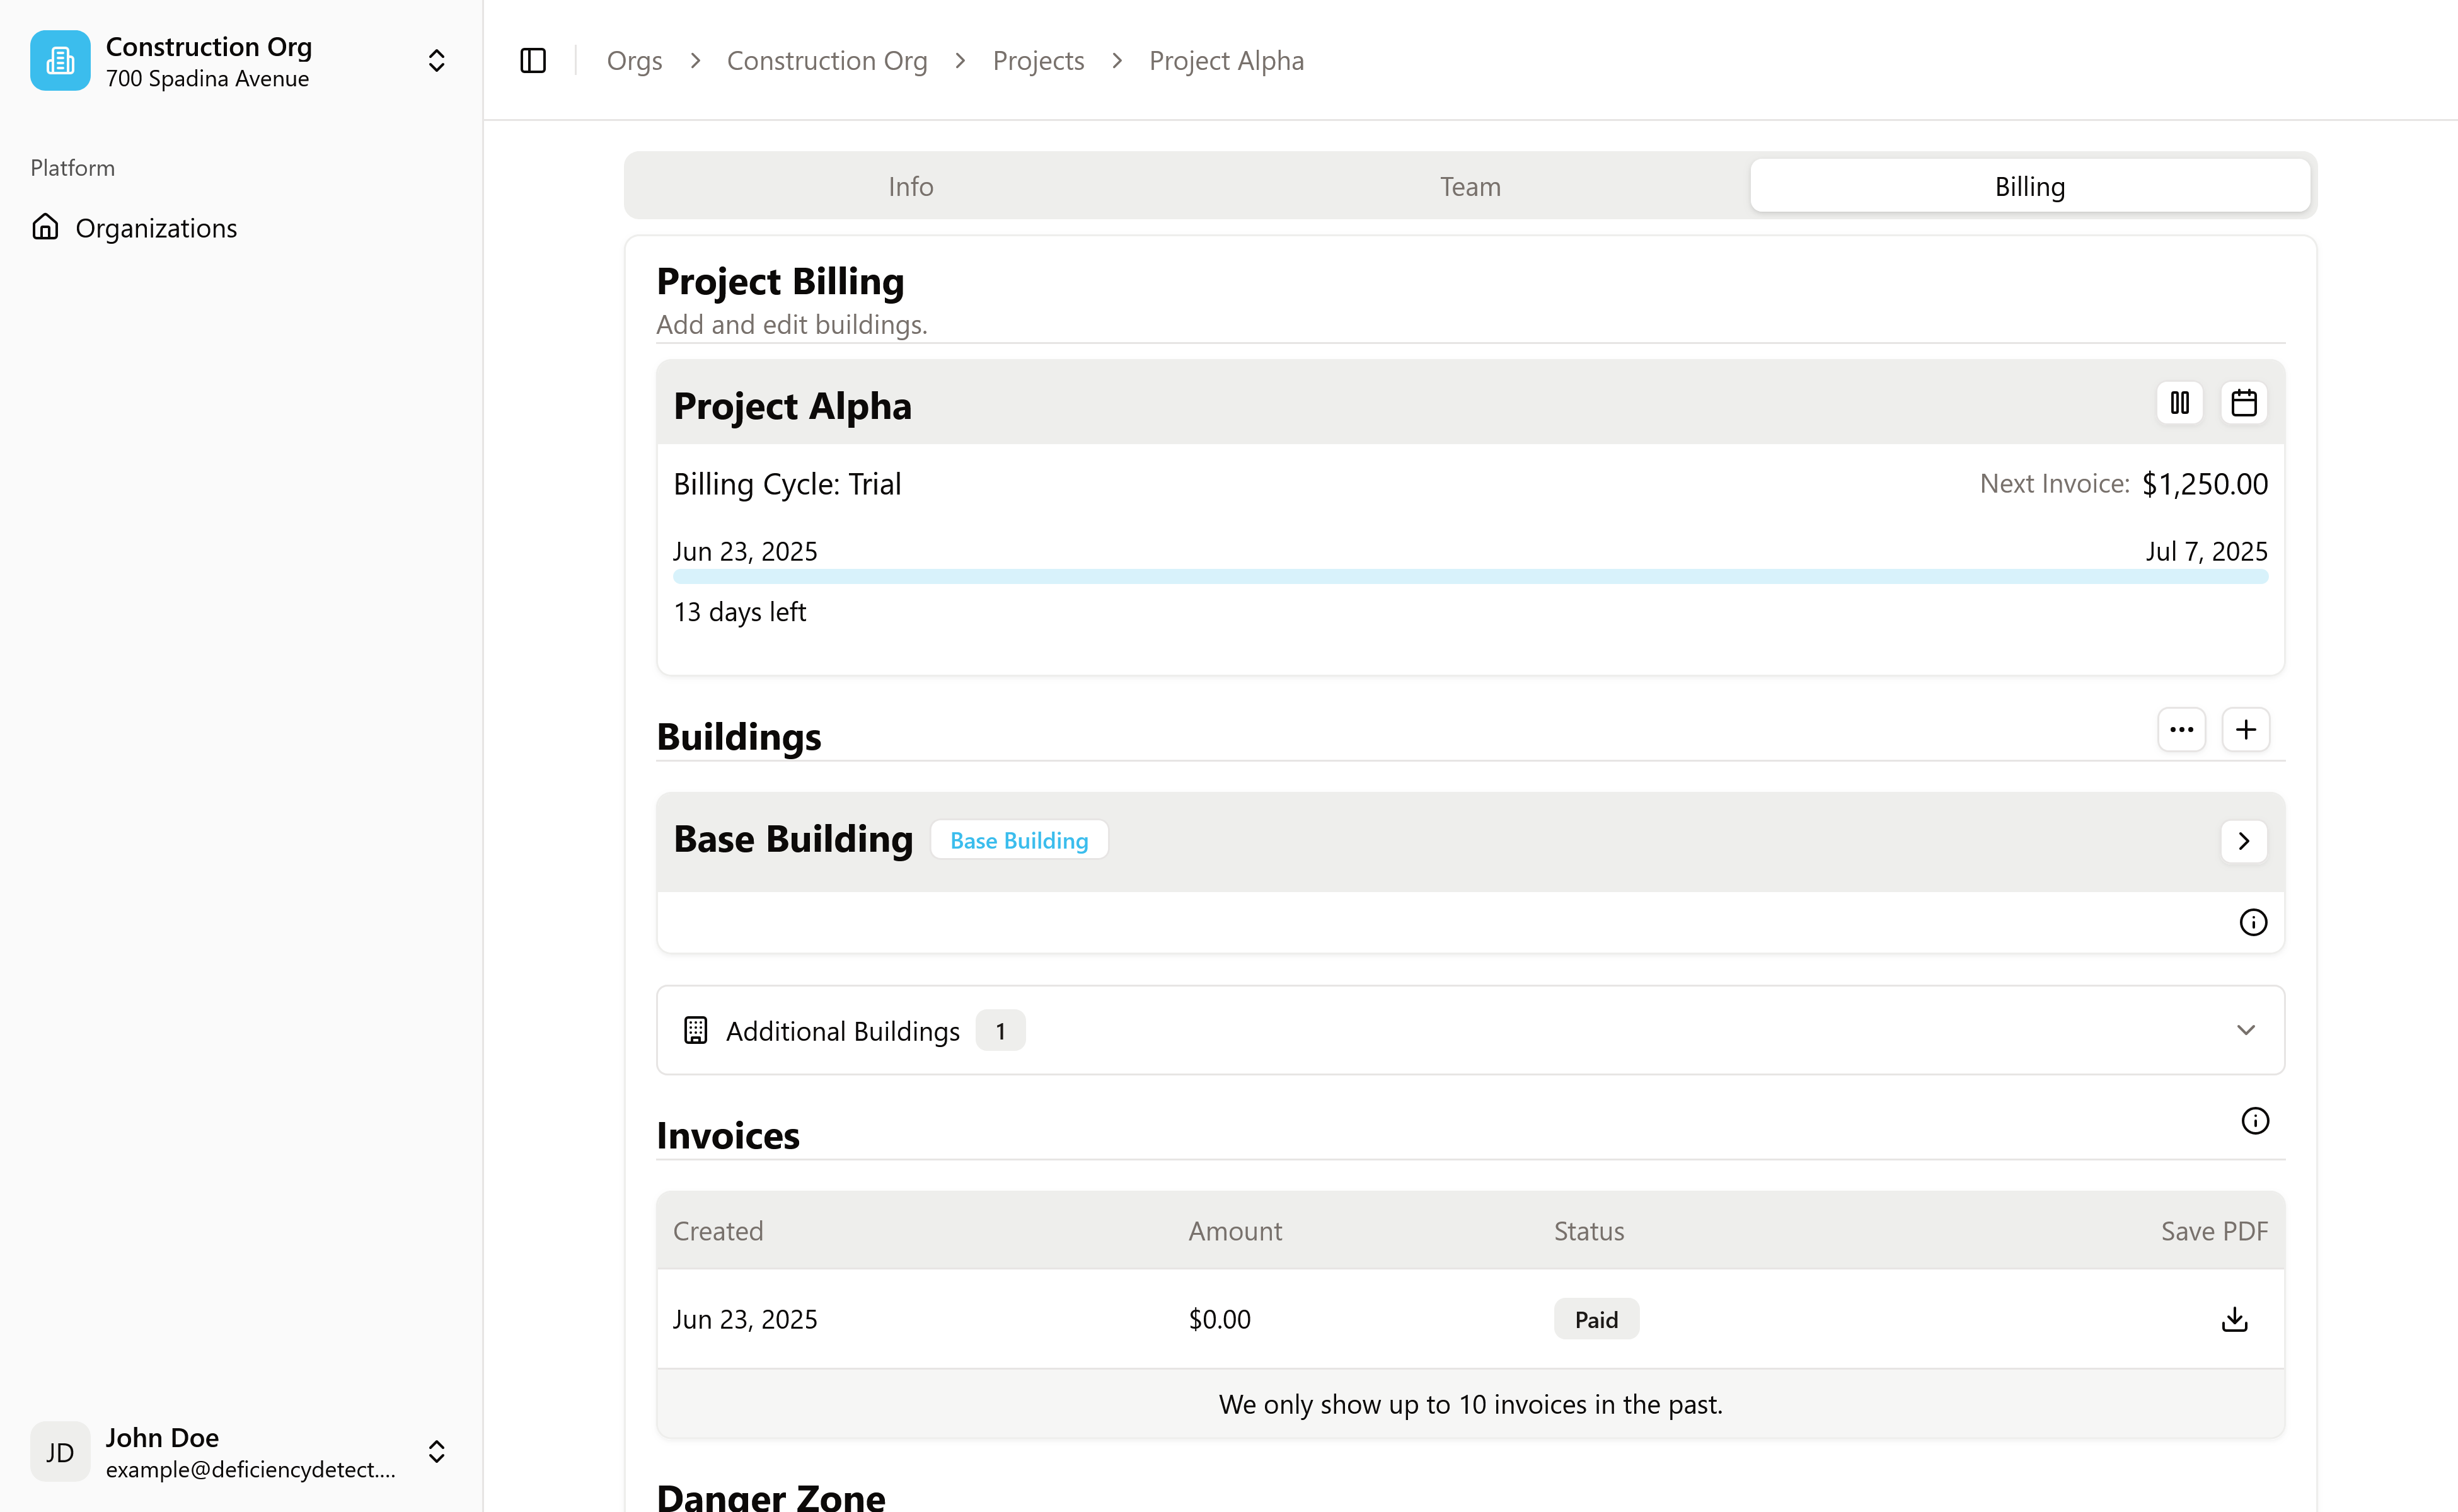Add a new building with plus button
This screenshot has width=2458, height=1512.
pyautogui.click(x=2246, y=729)
